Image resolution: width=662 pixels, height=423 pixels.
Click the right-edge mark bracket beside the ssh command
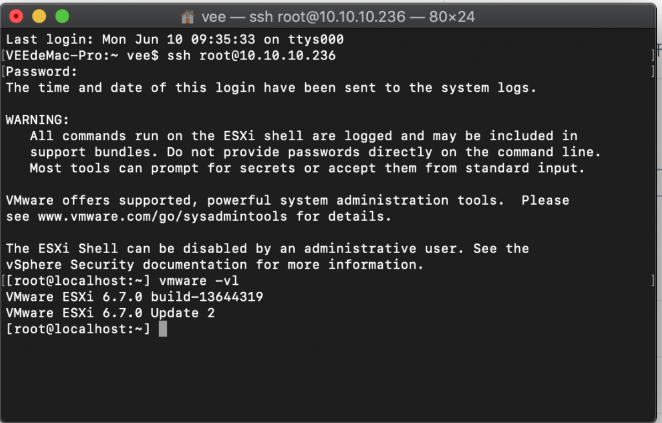click(x=653, y=56)
